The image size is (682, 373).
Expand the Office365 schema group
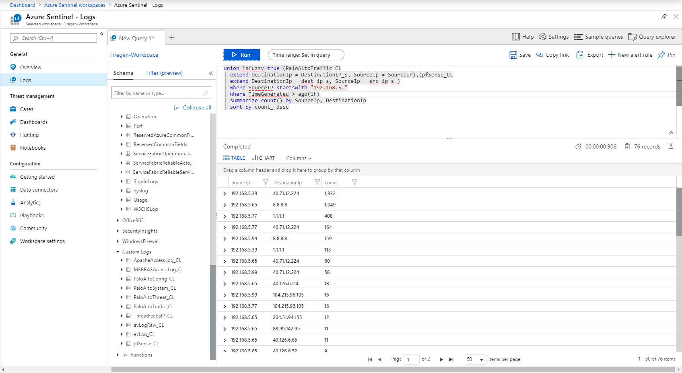pyautogui.click(x=118, y=220)
